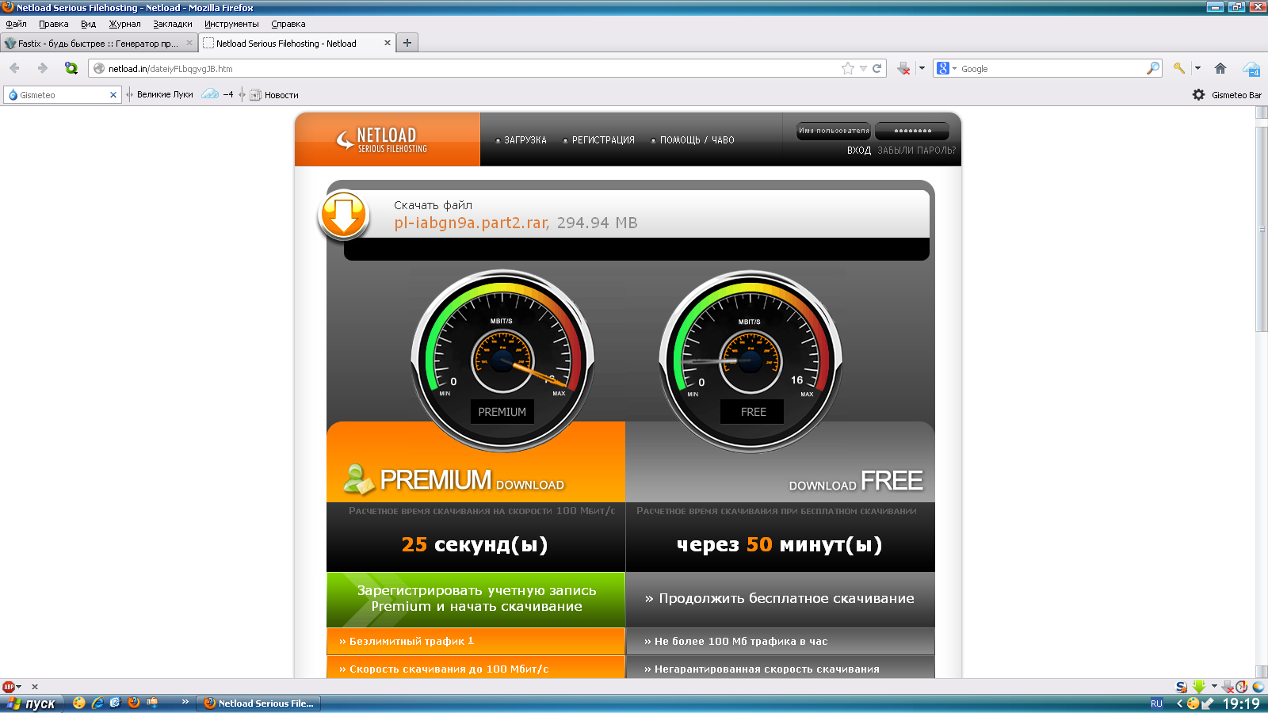Click the Gismeteo weather cloud toolbar icon
This screenshot has height=713, width=1268.
click(x=1251, y=69)
